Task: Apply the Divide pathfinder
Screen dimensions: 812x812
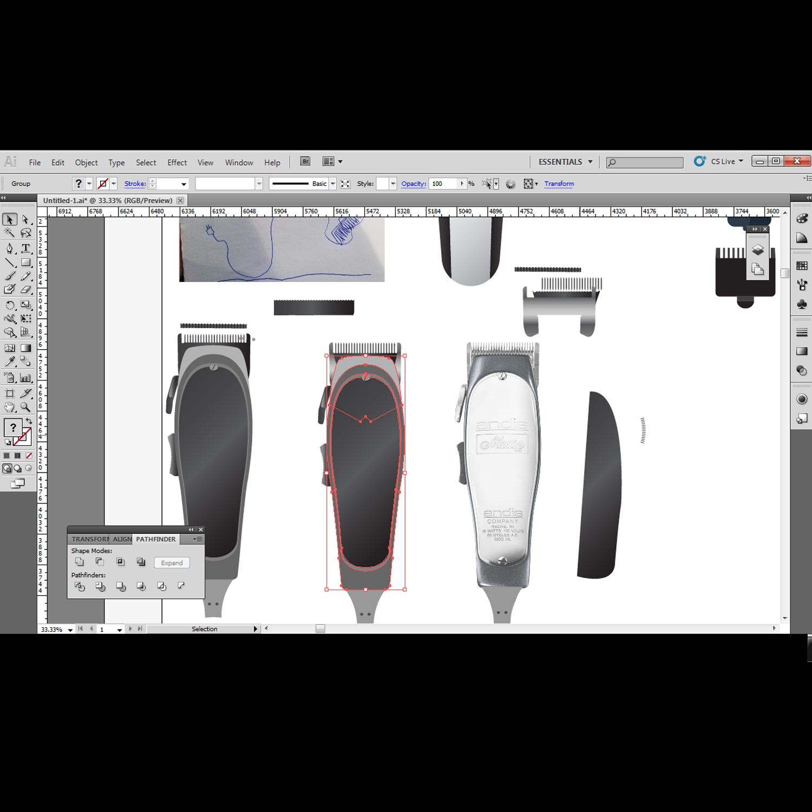Action: (x=80, y=586)
